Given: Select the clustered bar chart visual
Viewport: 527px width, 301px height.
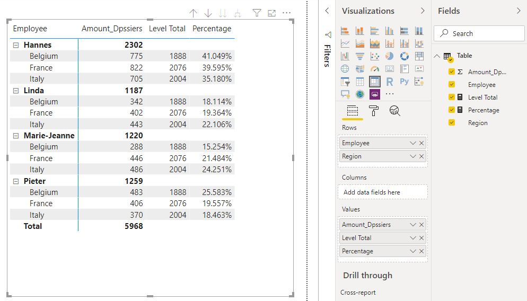Looking at the screenshot, I should [x=375, y=31].
